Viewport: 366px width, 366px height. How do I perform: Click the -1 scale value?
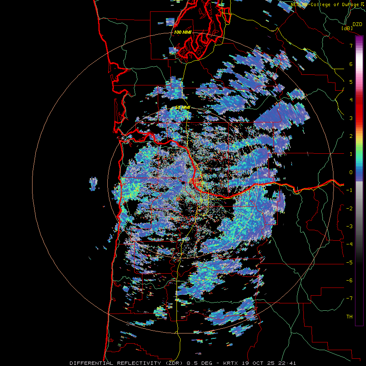point(349,190)
